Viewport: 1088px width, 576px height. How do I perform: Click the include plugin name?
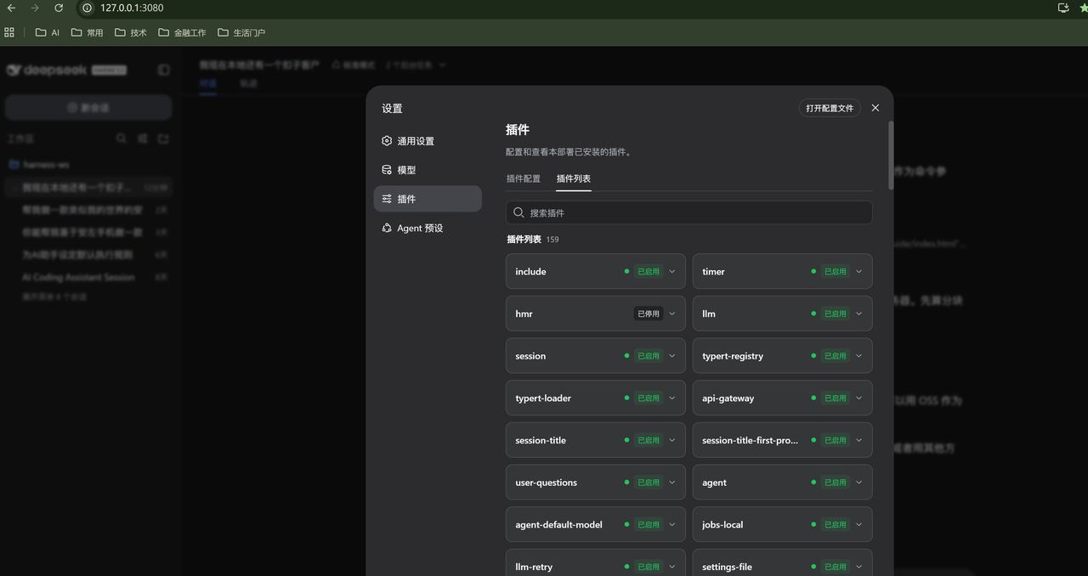click(x=530, y=272)
